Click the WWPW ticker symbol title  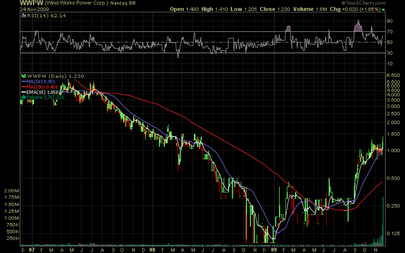[31, 3]
